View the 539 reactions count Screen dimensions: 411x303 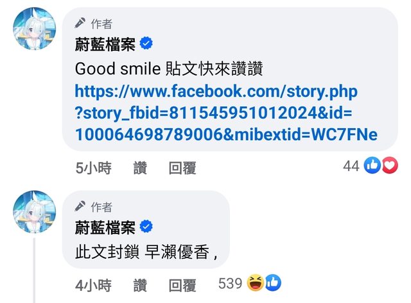click(x=230, y=283)
